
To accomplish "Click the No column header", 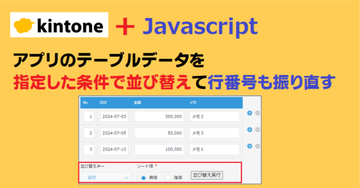I will (85, 103).
